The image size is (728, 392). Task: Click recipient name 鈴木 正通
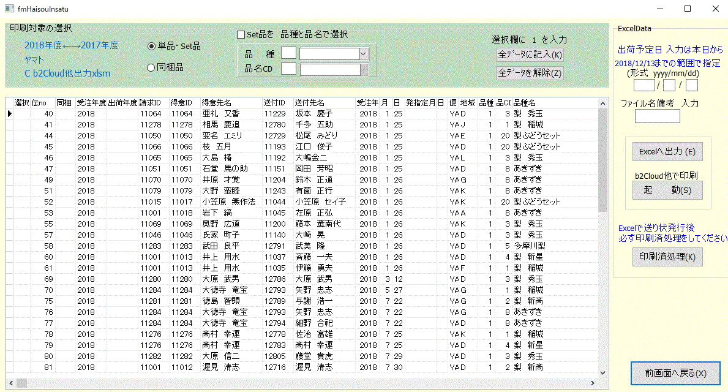coord(314,179)
